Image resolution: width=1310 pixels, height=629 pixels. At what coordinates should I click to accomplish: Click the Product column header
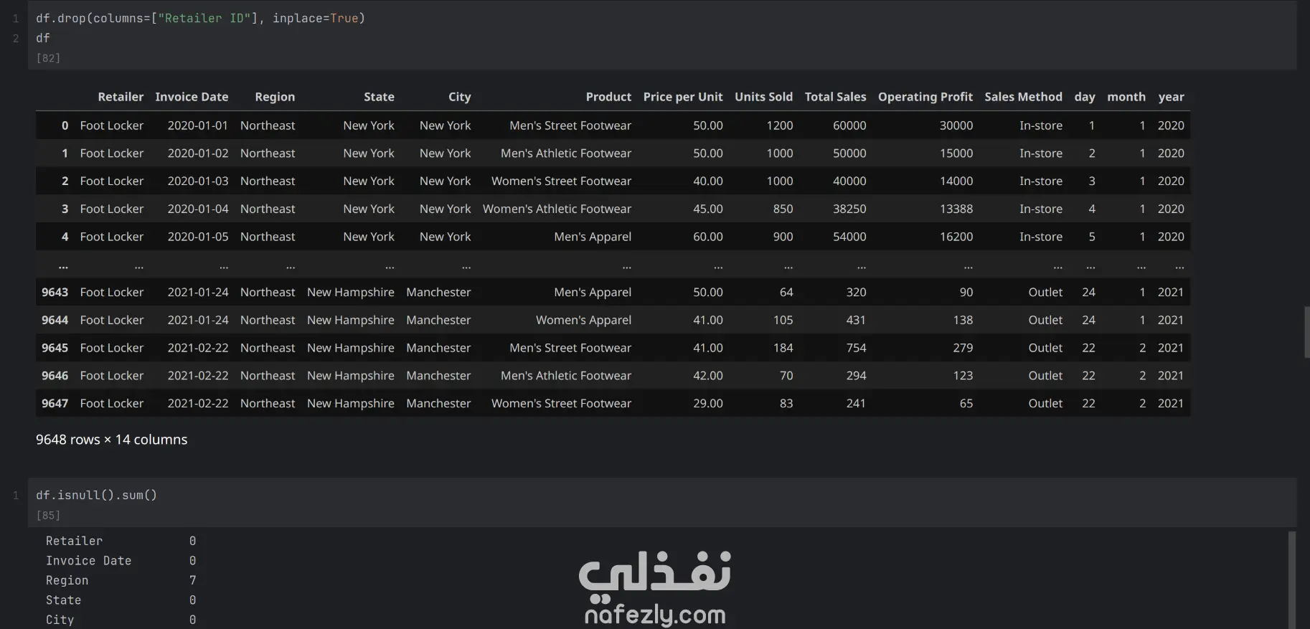pos(608,97)
